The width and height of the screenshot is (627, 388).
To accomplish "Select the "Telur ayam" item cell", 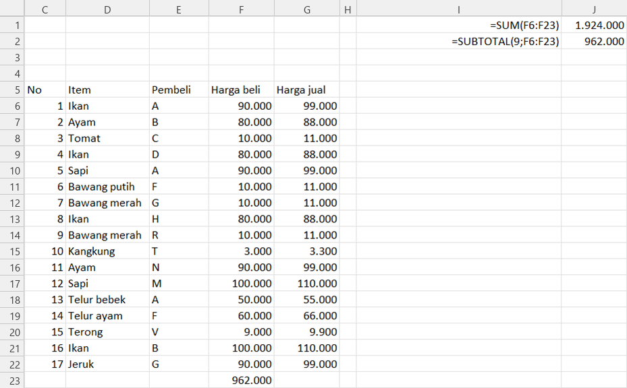I will click(107, 316).
